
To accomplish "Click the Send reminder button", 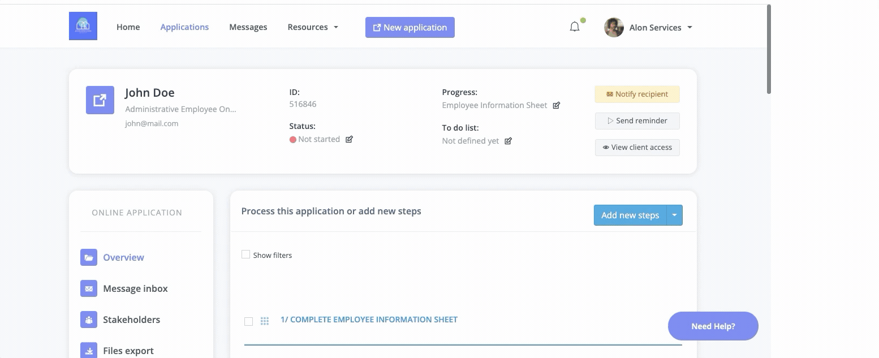I will coord(637,120).
